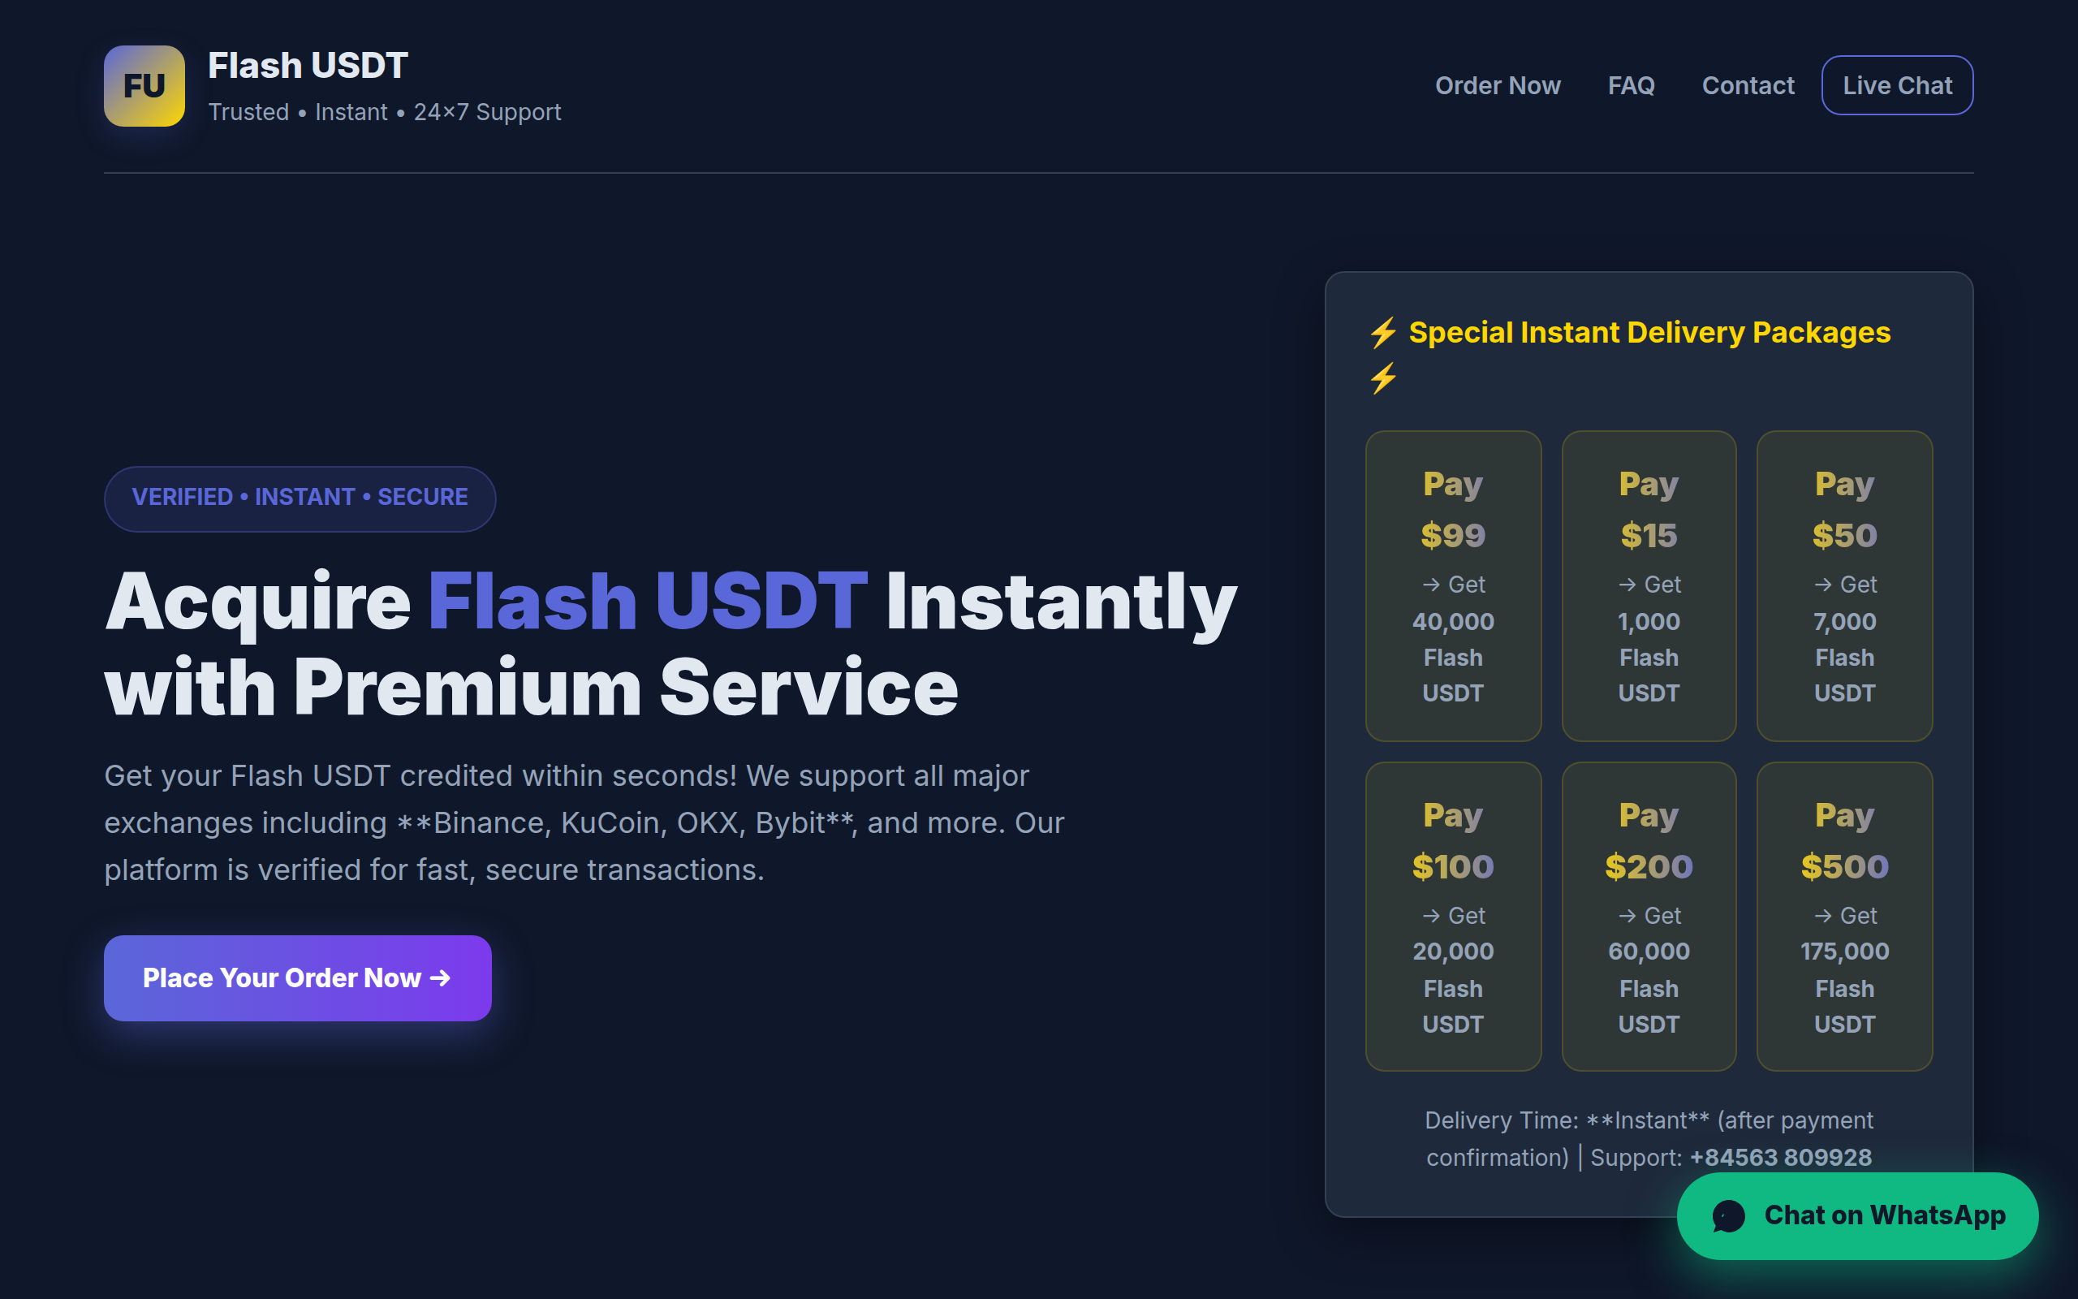Viewport: 2078px width, 1299px height.
Task: Open the Order Now navigation item
Action: click(1498, 85)
